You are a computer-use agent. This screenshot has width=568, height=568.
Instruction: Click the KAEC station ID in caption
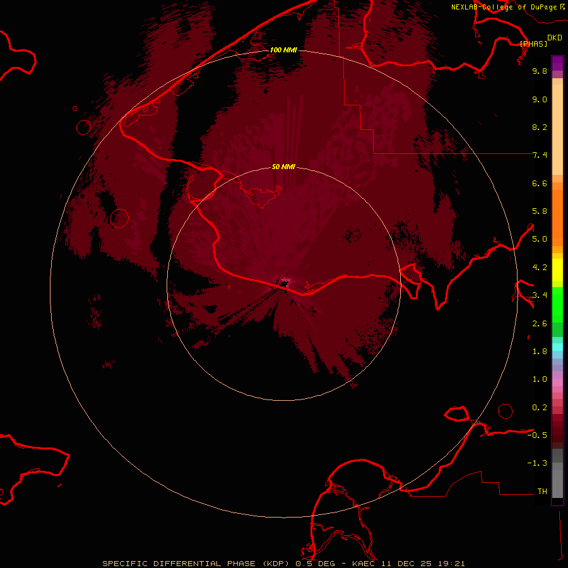tap(364, 564)
